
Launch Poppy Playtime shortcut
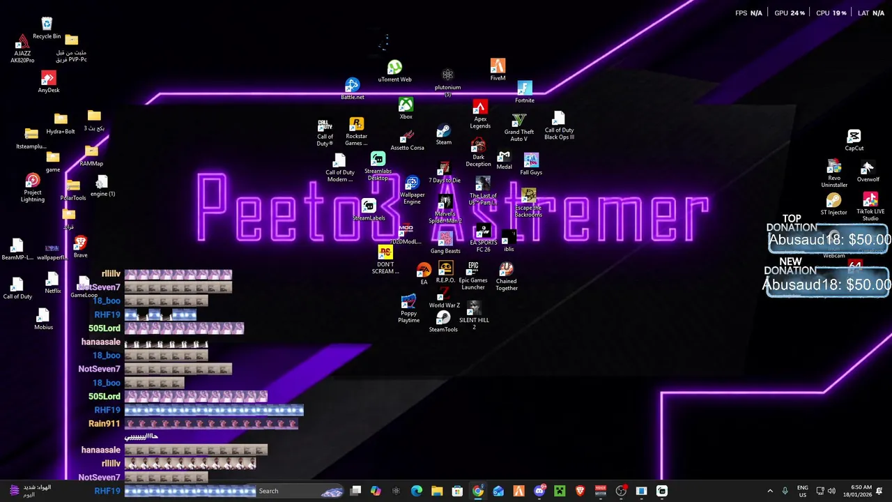pyautogui.click(x=408, y=309)
